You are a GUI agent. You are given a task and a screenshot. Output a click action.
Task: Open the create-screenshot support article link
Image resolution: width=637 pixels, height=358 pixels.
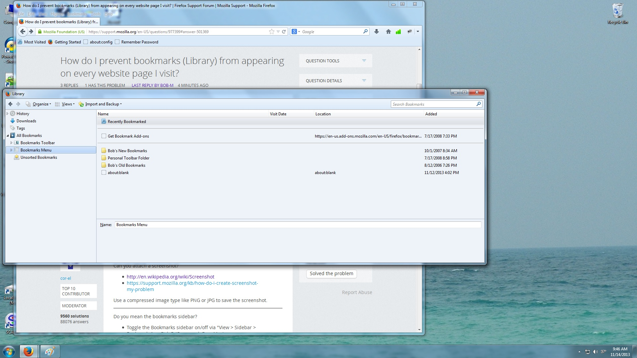coord(192,286)
